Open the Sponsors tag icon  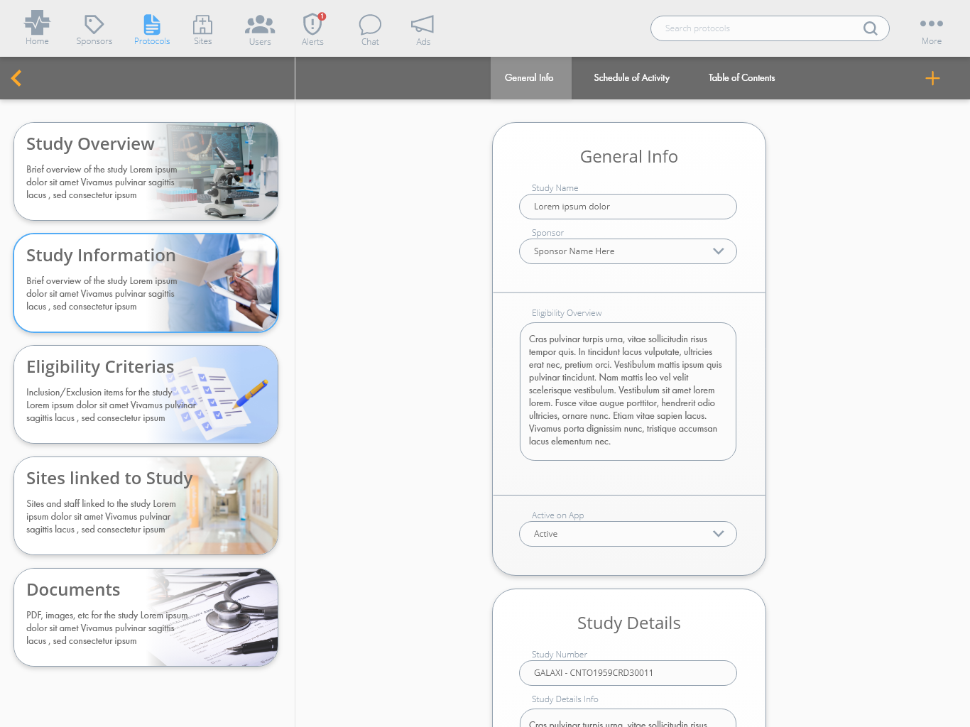tap(94, 25)
